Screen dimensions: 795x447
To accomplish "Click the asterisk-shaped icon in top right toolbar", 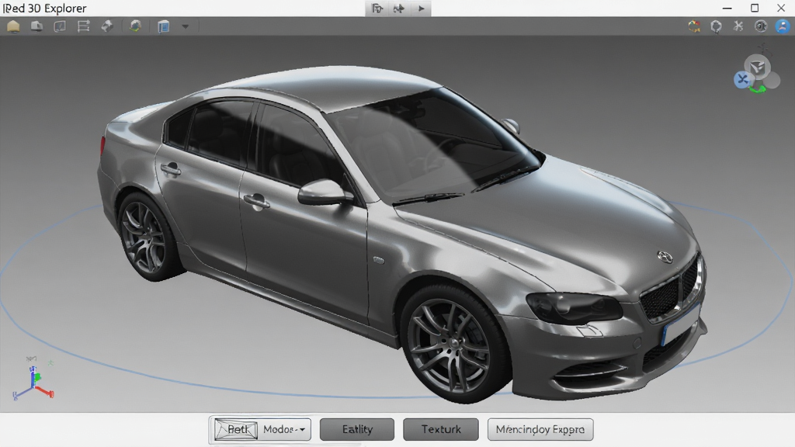I will pos(738,26).
